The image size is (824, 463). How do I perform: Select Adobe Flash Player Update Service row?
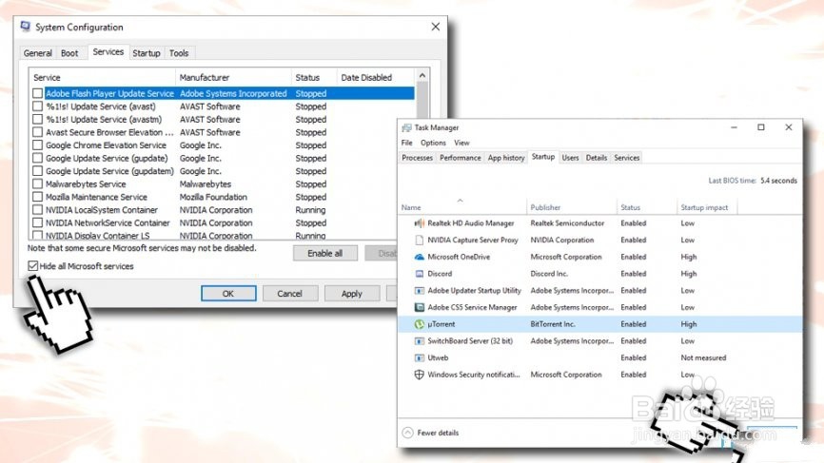pyautogui.click(x=229, y=93)
